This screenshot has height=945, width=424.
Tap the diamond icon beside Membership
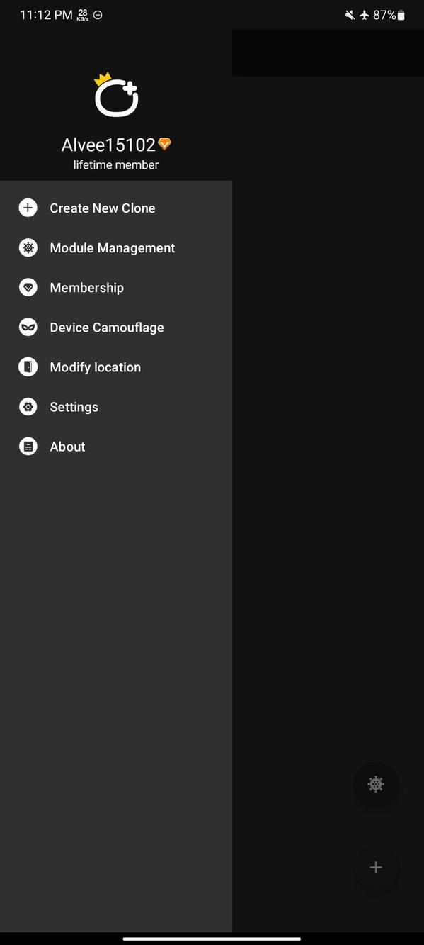[28, 287]
